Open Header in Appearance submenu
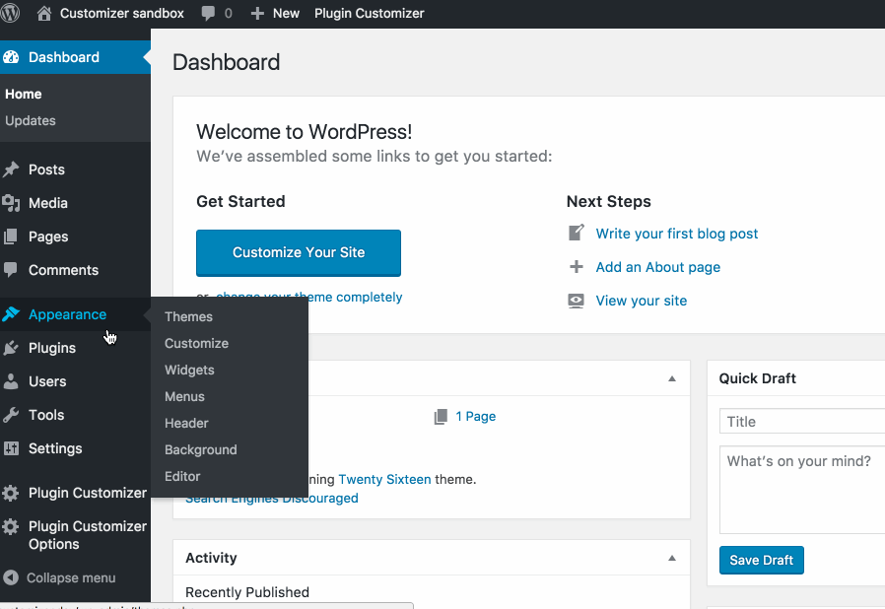 186,423
